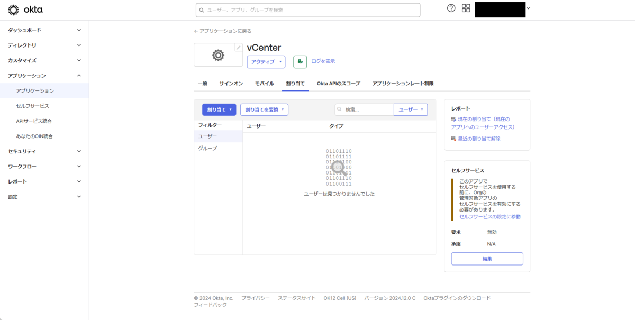
Task: Click the フィードバック footer link
Action: point(211,305)
